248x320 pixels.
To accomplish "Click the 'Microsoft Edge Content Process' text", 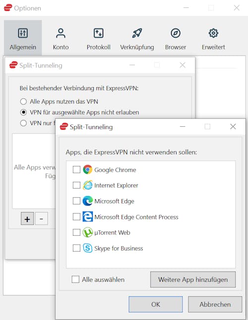I will (136, 217).
